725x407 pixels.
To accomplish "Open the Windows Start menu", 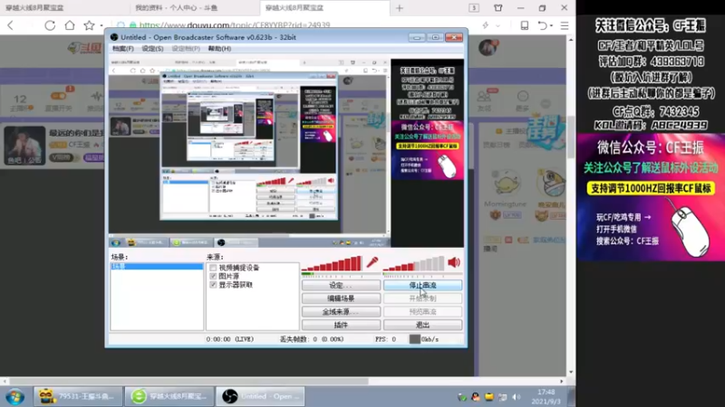I will pos(14,396).
